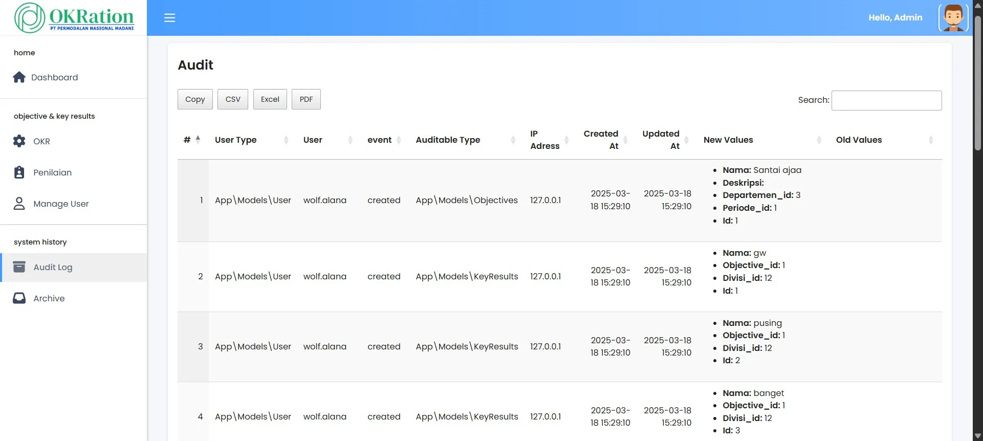Select App\Models\User cell in row 1

coord(253,200)
